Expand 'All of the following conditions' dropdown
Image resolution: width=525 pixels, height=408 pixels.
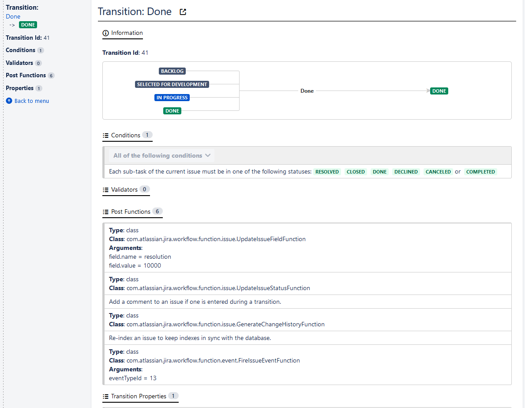click(161, 155)
